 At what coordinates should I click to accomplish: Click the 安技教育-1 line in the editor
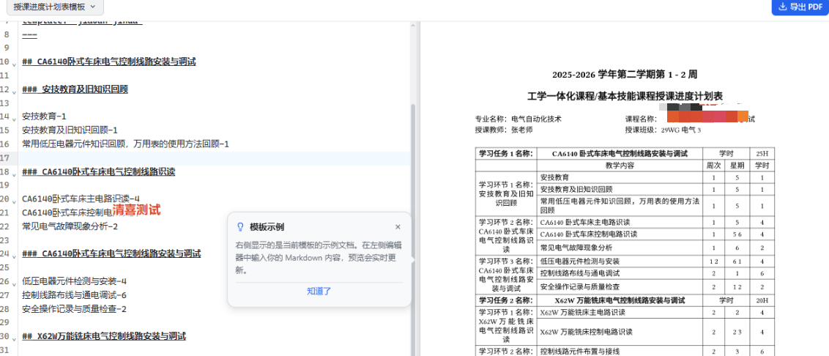click(x=45, y=116)
